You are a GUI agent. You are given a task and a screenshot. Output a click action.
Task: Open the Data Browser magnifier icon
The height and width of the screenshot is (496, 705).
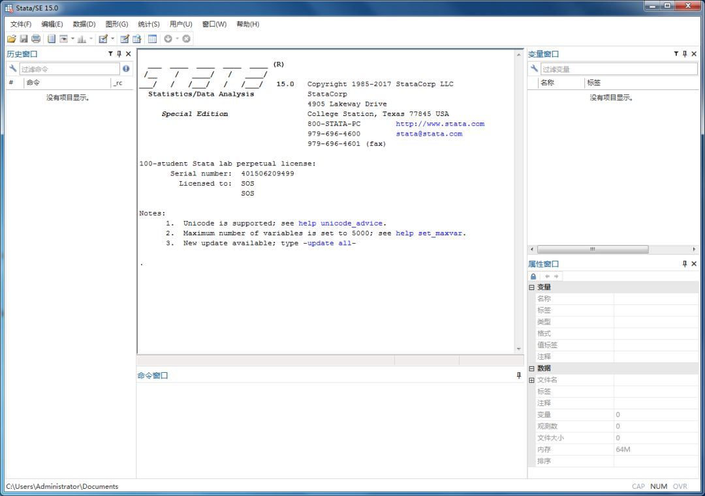tap(136, 39)
